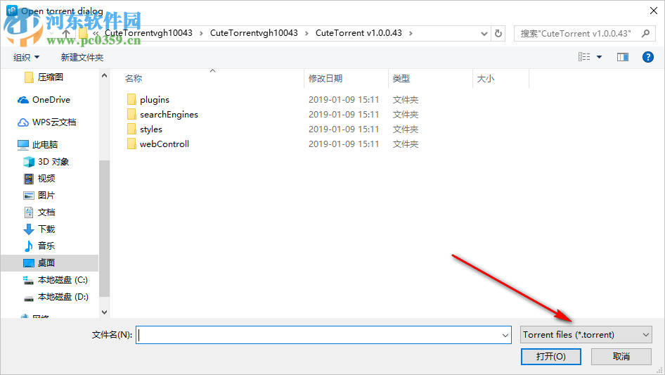Screen dimensions: 665x375
Task: Click the 打开(O) button
Action: pos(551,357)
